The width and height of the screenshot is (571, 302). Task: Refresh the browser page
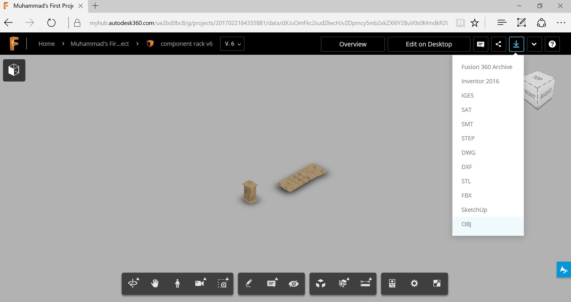[x=51, y=23]
